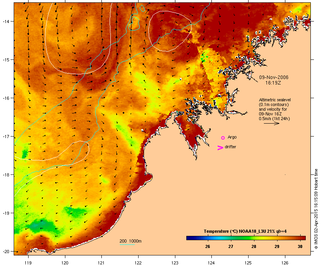This screenshot has height=266, width=321.
Task: Click the latitude axis label -19
Action: [5, 213]
